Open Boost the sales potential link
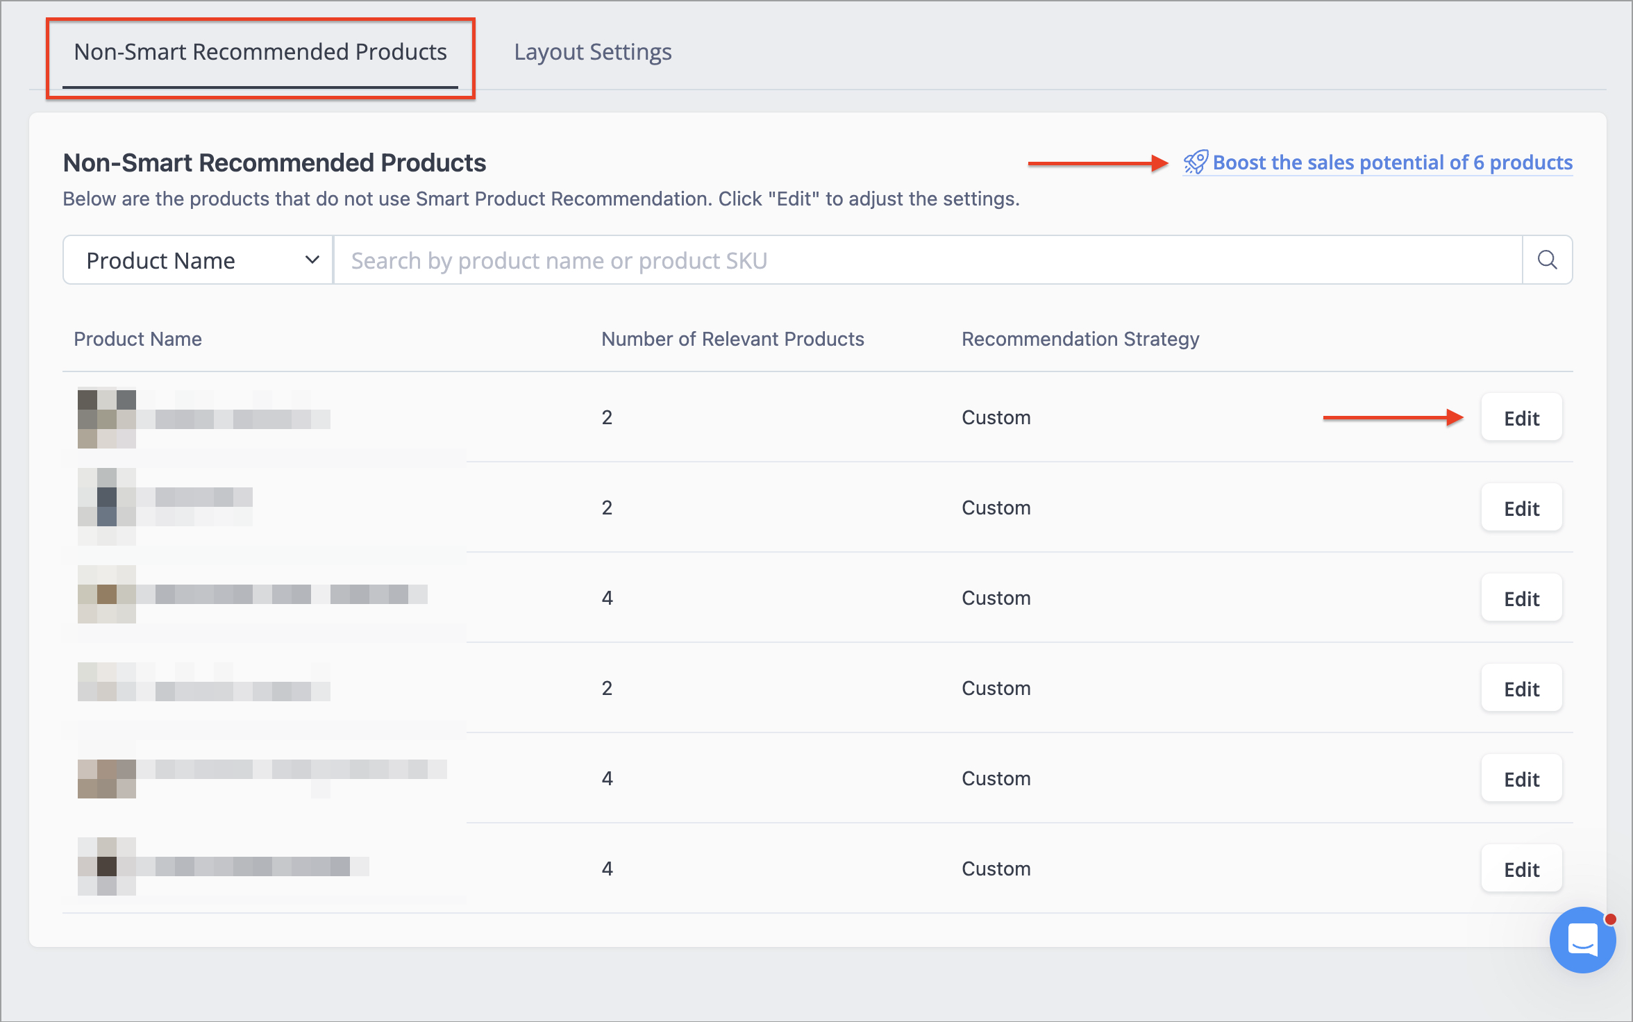The height and width of the screenshot is (1022, 1633). coord(1392,162)
